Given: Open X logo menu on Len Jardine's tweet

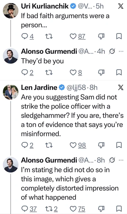Looking at the screenshot, I should (x=121, y=87).
